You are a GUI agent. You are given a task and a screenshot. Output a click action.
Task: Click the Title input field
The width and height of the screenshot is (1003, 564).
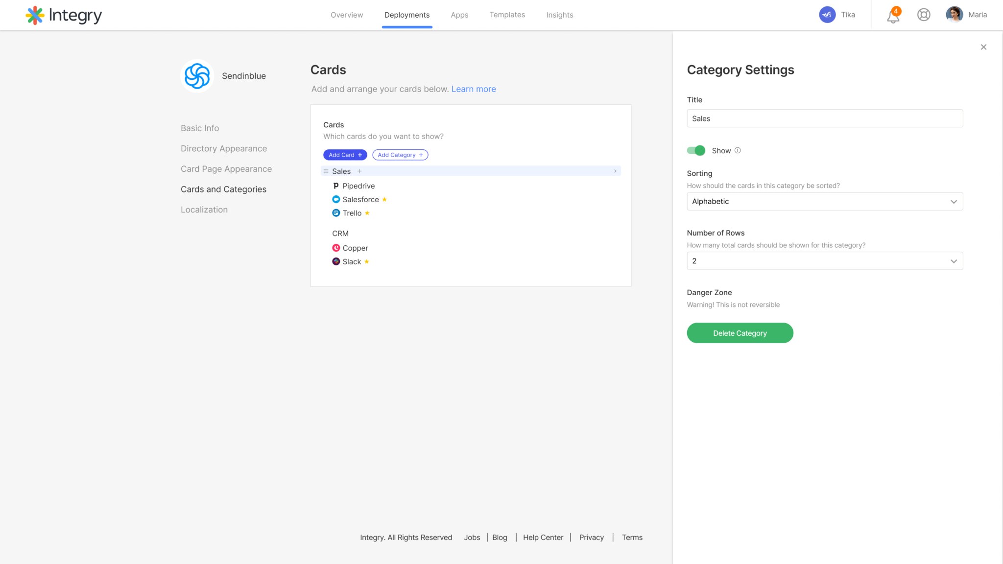tap(825, 118)
